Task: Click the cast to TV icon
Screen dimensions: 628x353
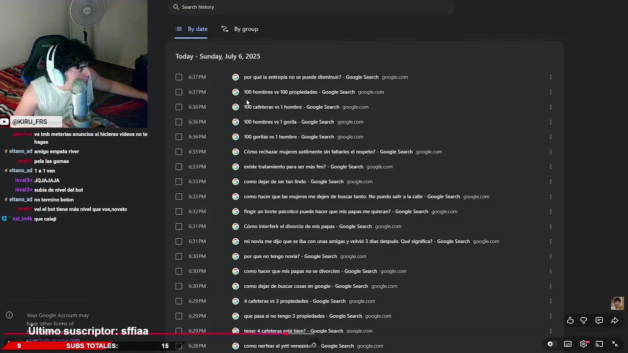Action: tap(599, 344)
